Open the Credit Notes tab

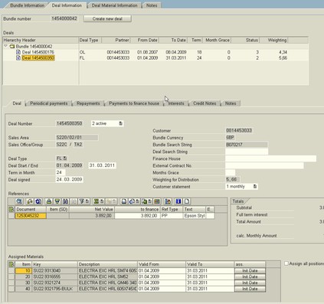tap(205, 103)
